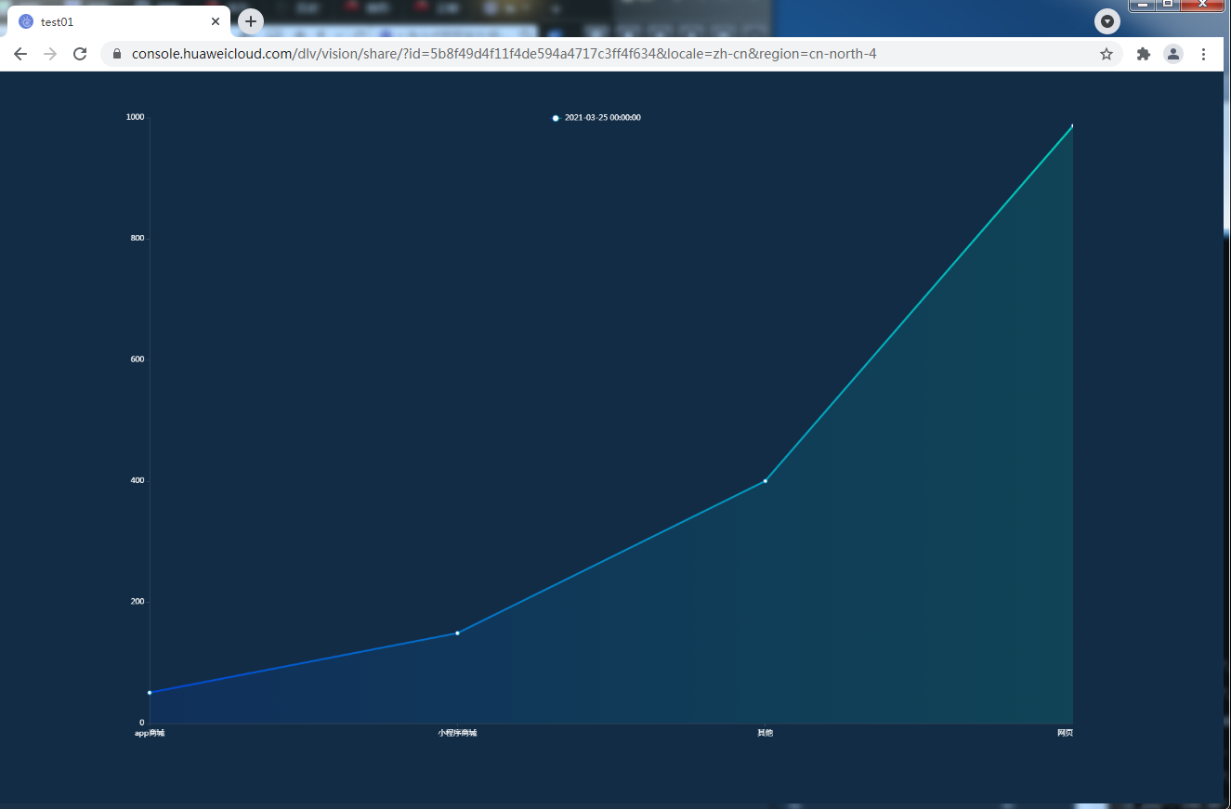
Task: Select the test01 tab
Action: tap(119, 21)
